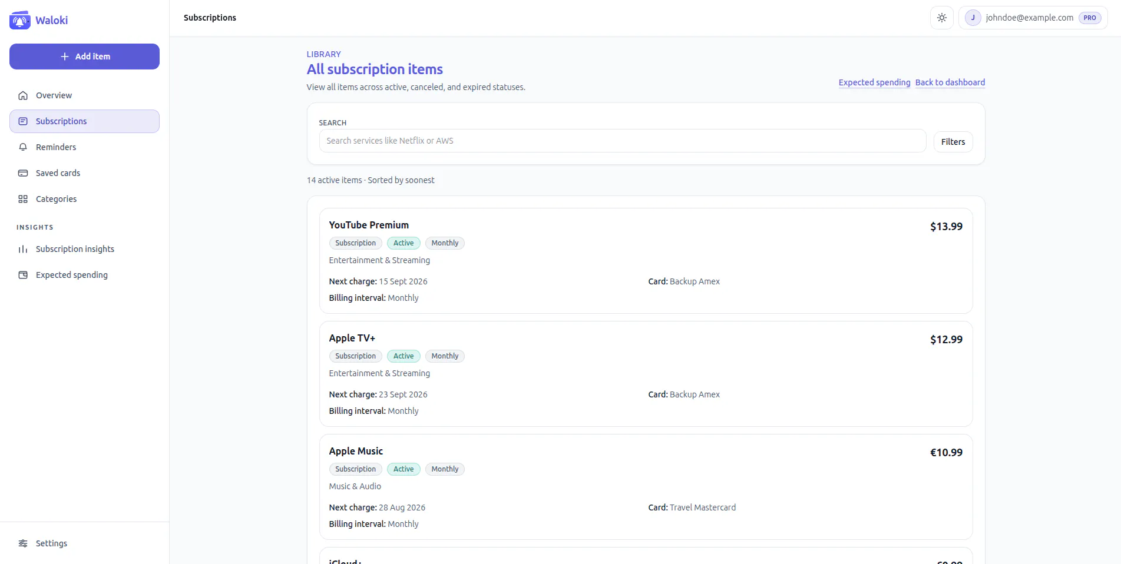
Task: Click the Reminders bell icon
Action: pos(23,147)
